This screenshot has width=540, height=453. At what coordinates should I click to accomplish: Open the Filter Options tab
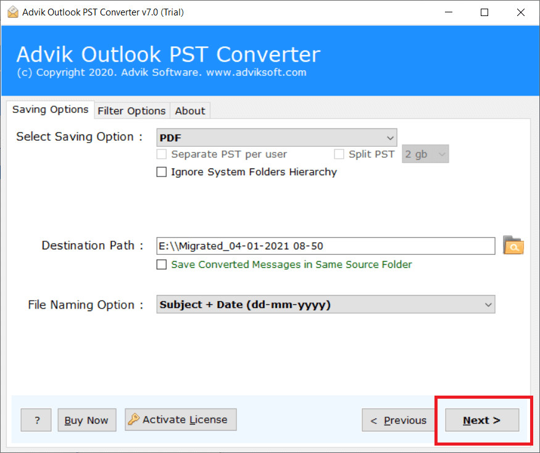[x=131, y=111]
